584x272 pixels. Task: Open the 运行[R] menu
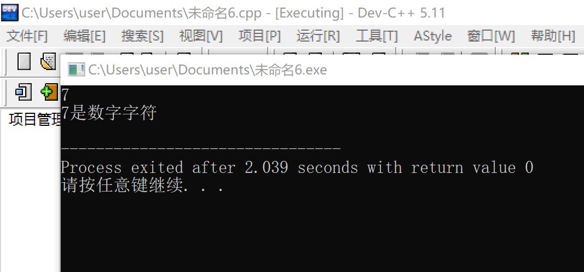pos(318,36)
